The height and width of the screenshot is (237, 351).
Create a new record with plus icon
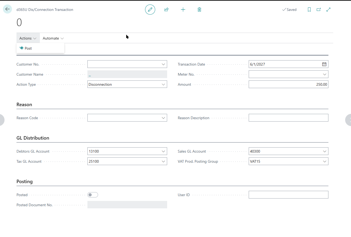pyautogui.click(x=183, y=10)
